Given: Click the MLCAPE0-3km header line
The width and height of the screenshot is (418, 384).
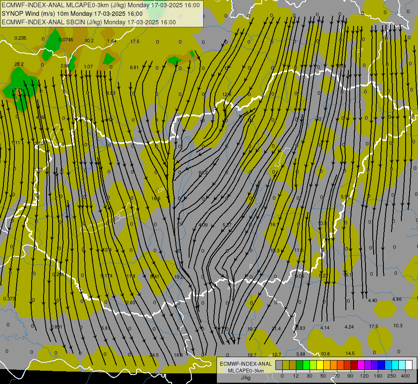Looking at the screenshot, I should (x=100, y=5).
